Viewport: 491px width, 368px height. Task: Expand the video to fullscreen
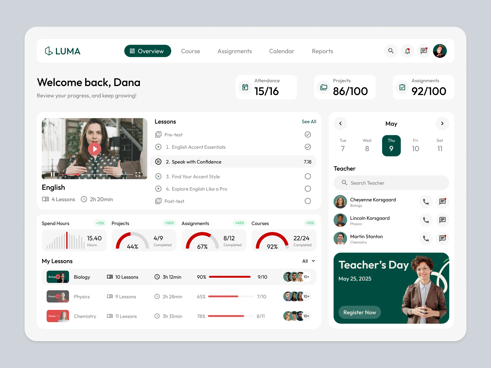(x=138, y=174)
